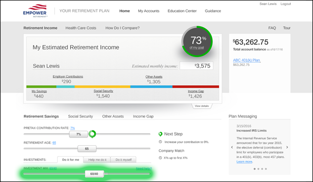Open My Accounts in top navigation
This screenshot has width=313, height=182.
pos(149,11)
